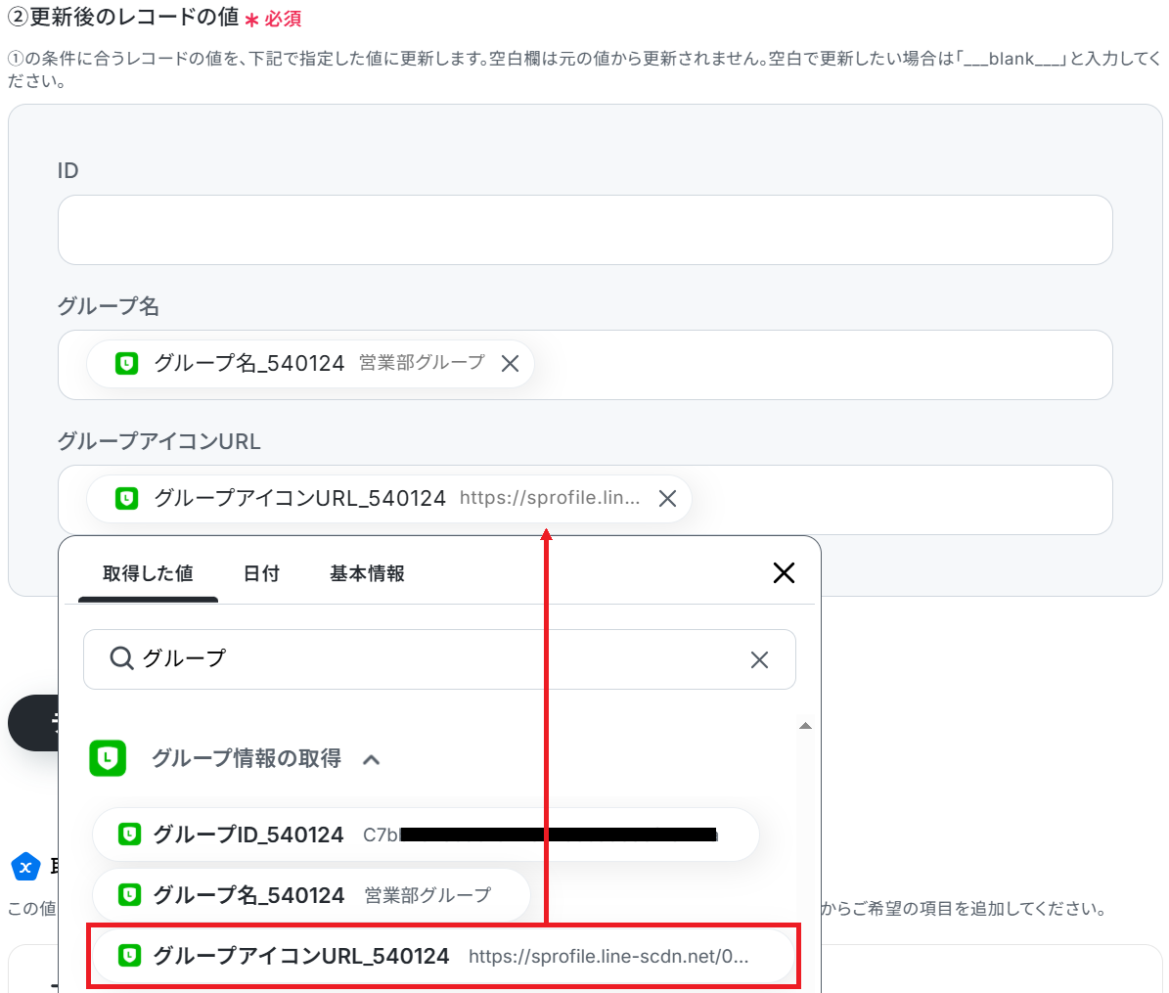Remove the グループ名_540124 chip from the field
Screen dimensions: 1169x993
point(510,364)
